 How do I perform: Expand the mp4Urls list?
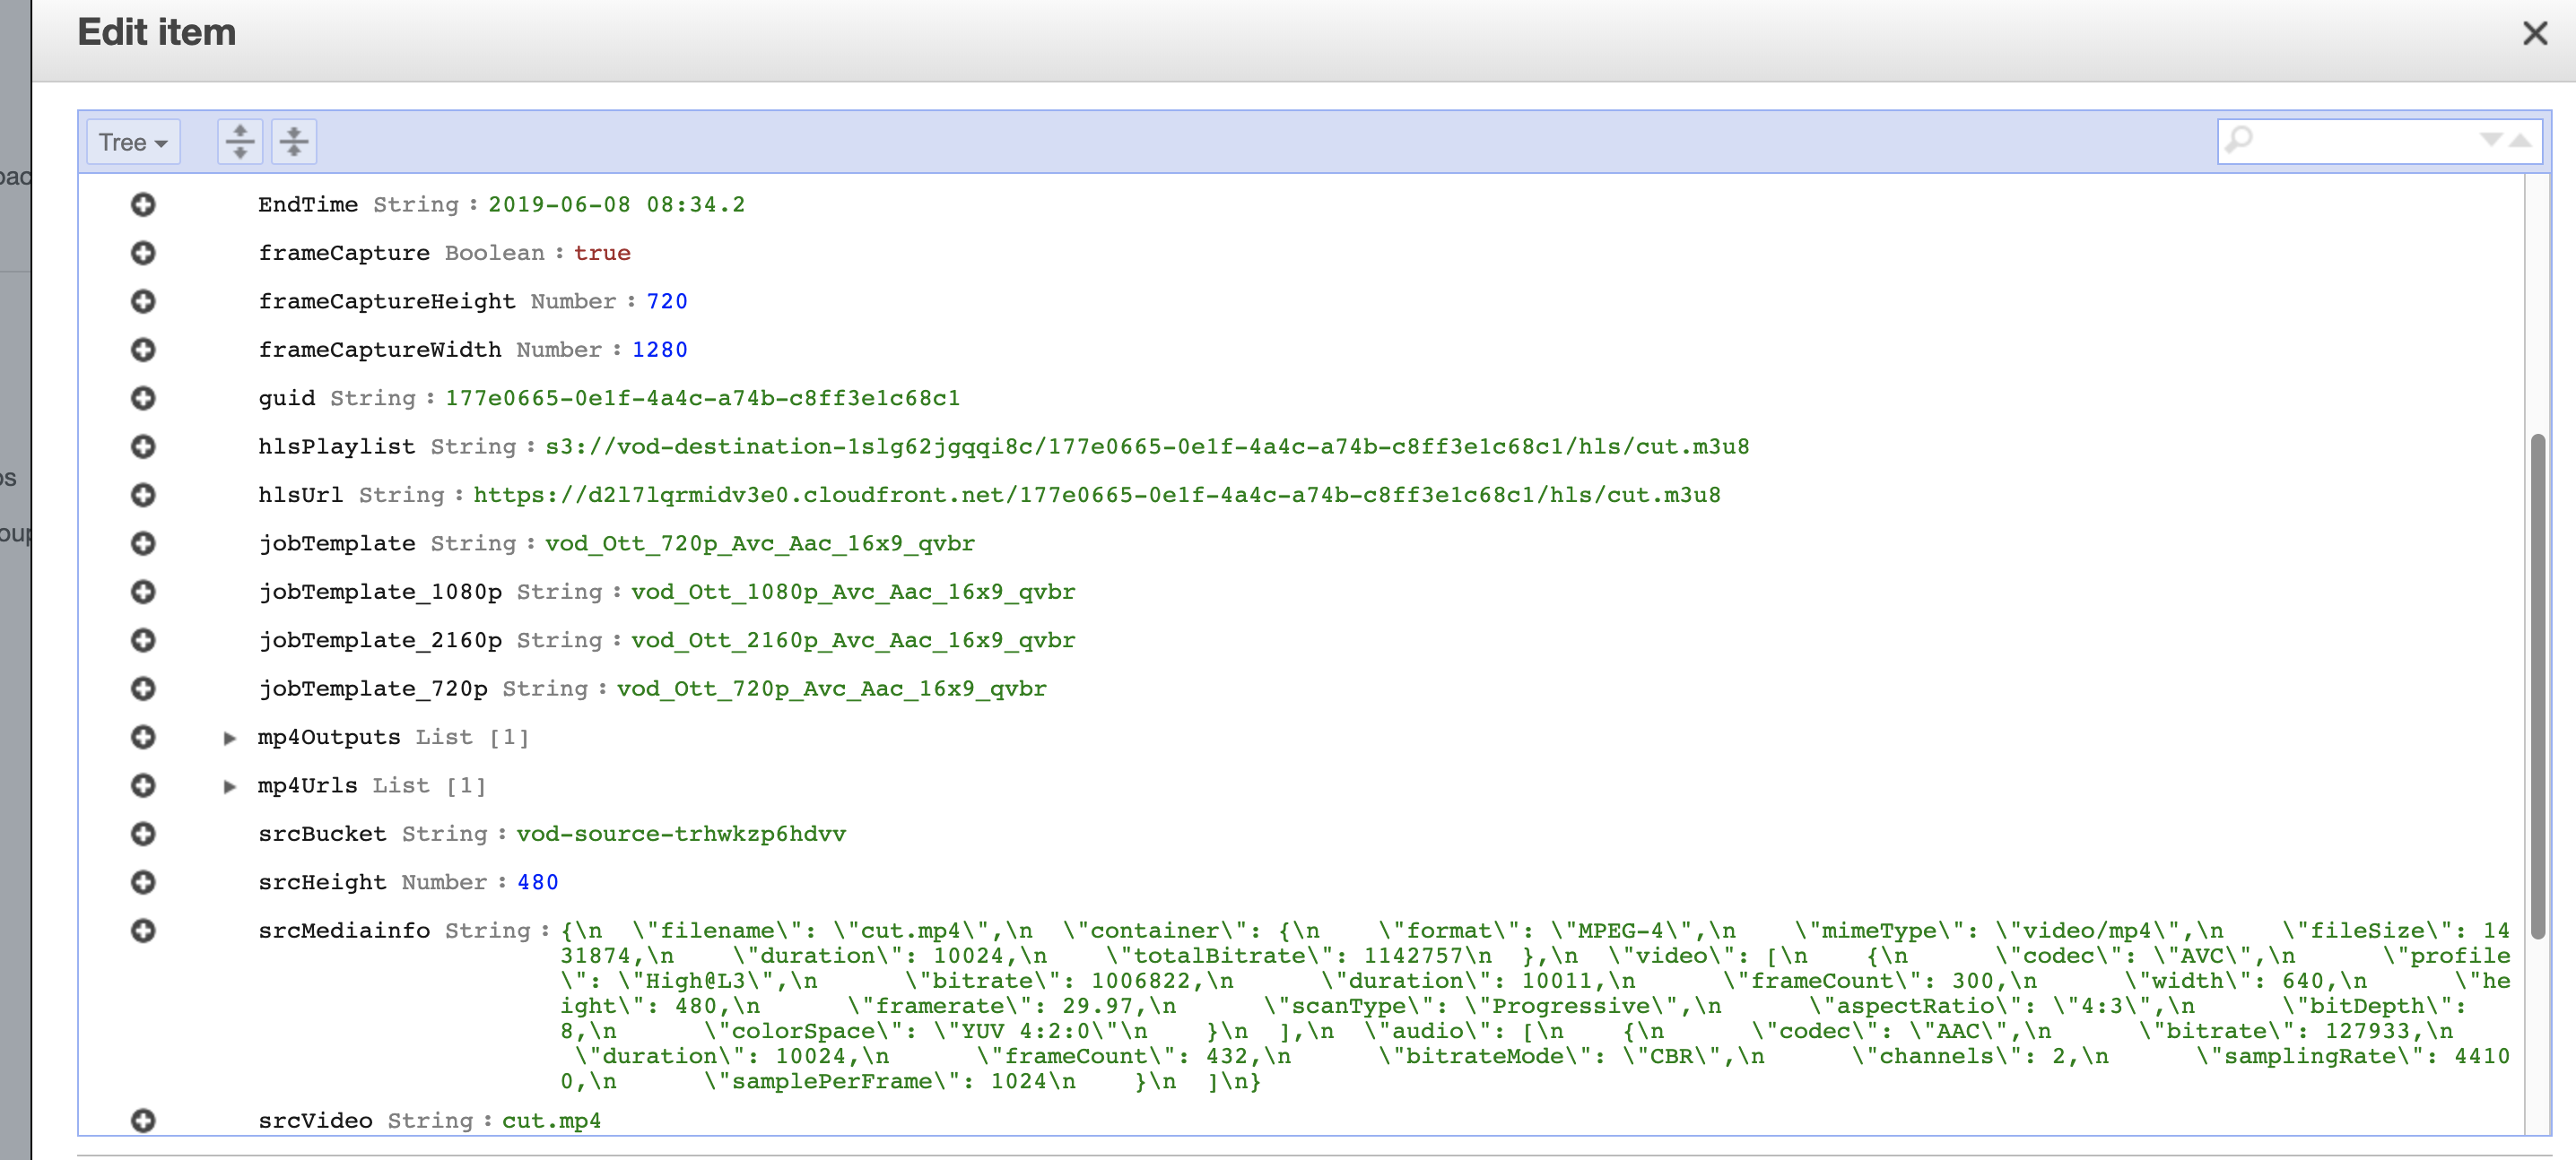coord(230,786)
